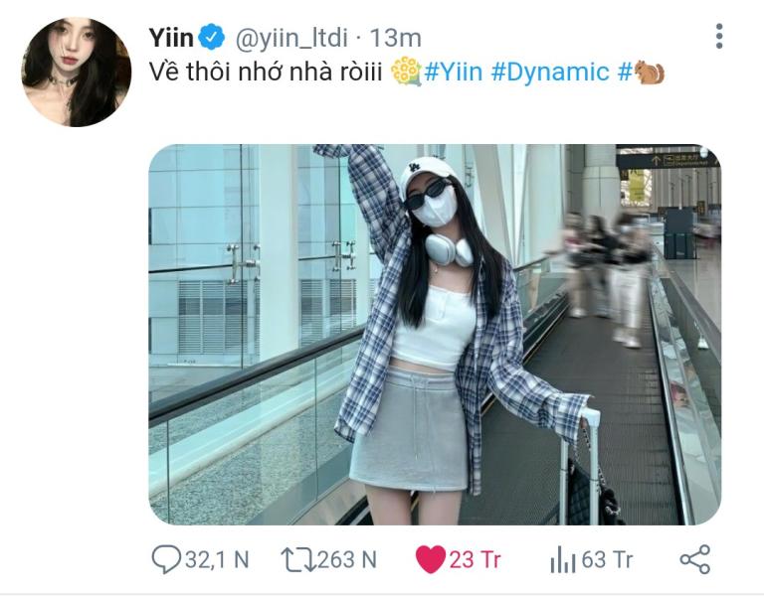Click the display name Yiin

(x=171, y=37)
